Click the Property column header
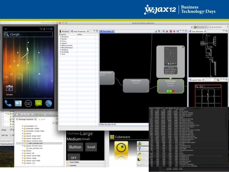The height and width of the screenshot is (172, 229). [x=68, y=34]
